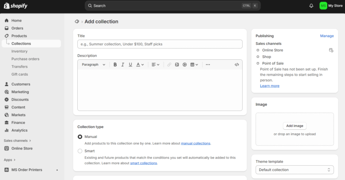Click the Shopify logo

16,6
